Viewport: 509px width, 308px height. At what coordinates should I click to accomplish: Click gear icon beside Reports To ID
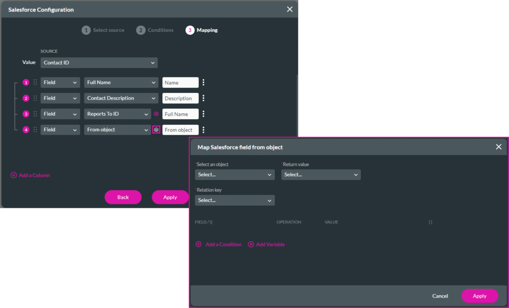tap(156, 114)
